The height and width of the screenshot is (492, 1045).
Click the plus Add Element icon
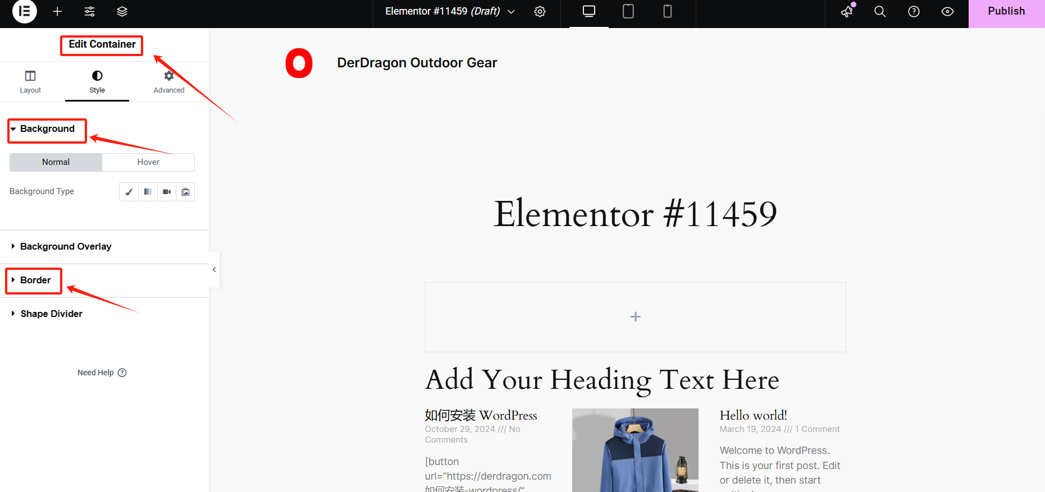57,11
